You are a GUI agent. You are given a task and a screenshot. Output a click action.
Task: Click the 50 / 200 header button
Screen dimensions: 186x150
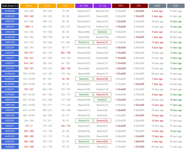84,6
